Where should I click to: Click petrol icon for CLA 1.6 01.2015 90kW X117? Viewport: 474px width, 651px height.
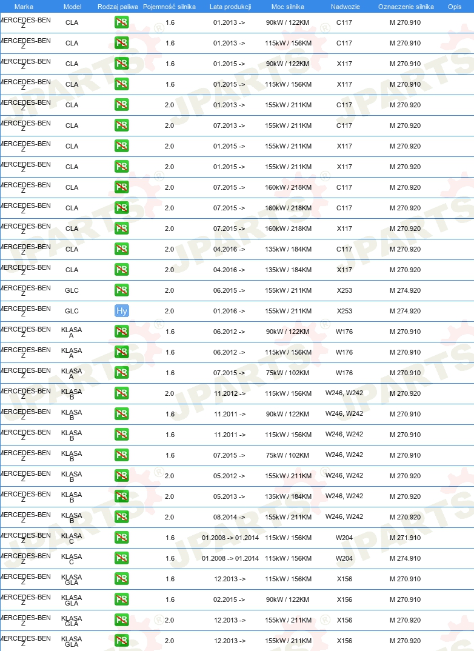122,64
